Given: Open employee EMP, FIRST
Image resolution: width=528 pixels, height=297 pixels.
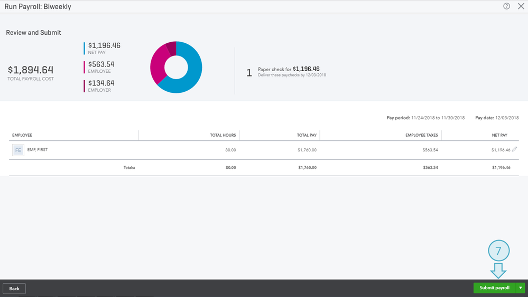Looking at the screenshot, I should pyautogui.click(x=38, y=149).
